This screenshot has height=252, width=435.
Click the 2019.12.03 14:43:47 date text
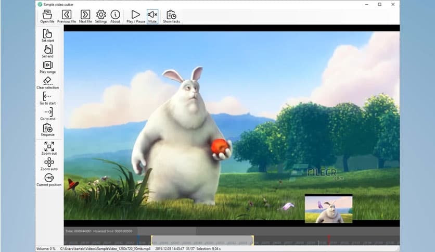pos(170,249)
